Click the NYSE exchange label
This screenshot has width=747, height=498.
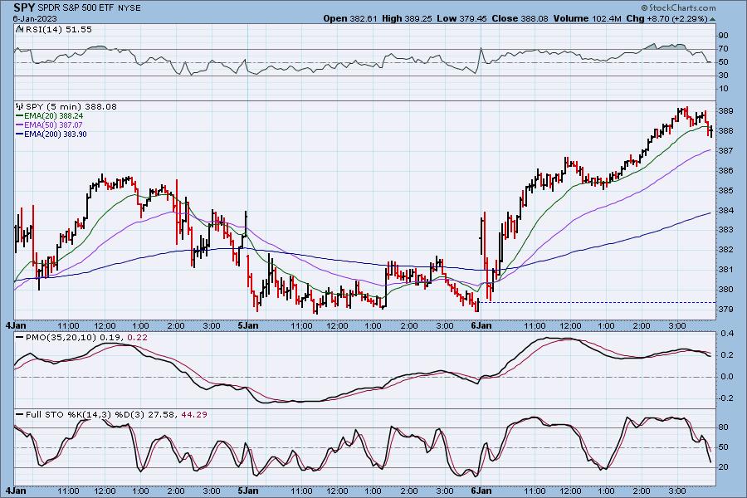click(x=129, y=8)
